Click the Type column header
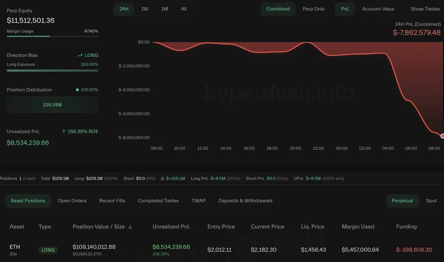The image size is (444, 262). pyautogui.click(x=45, y=227)
